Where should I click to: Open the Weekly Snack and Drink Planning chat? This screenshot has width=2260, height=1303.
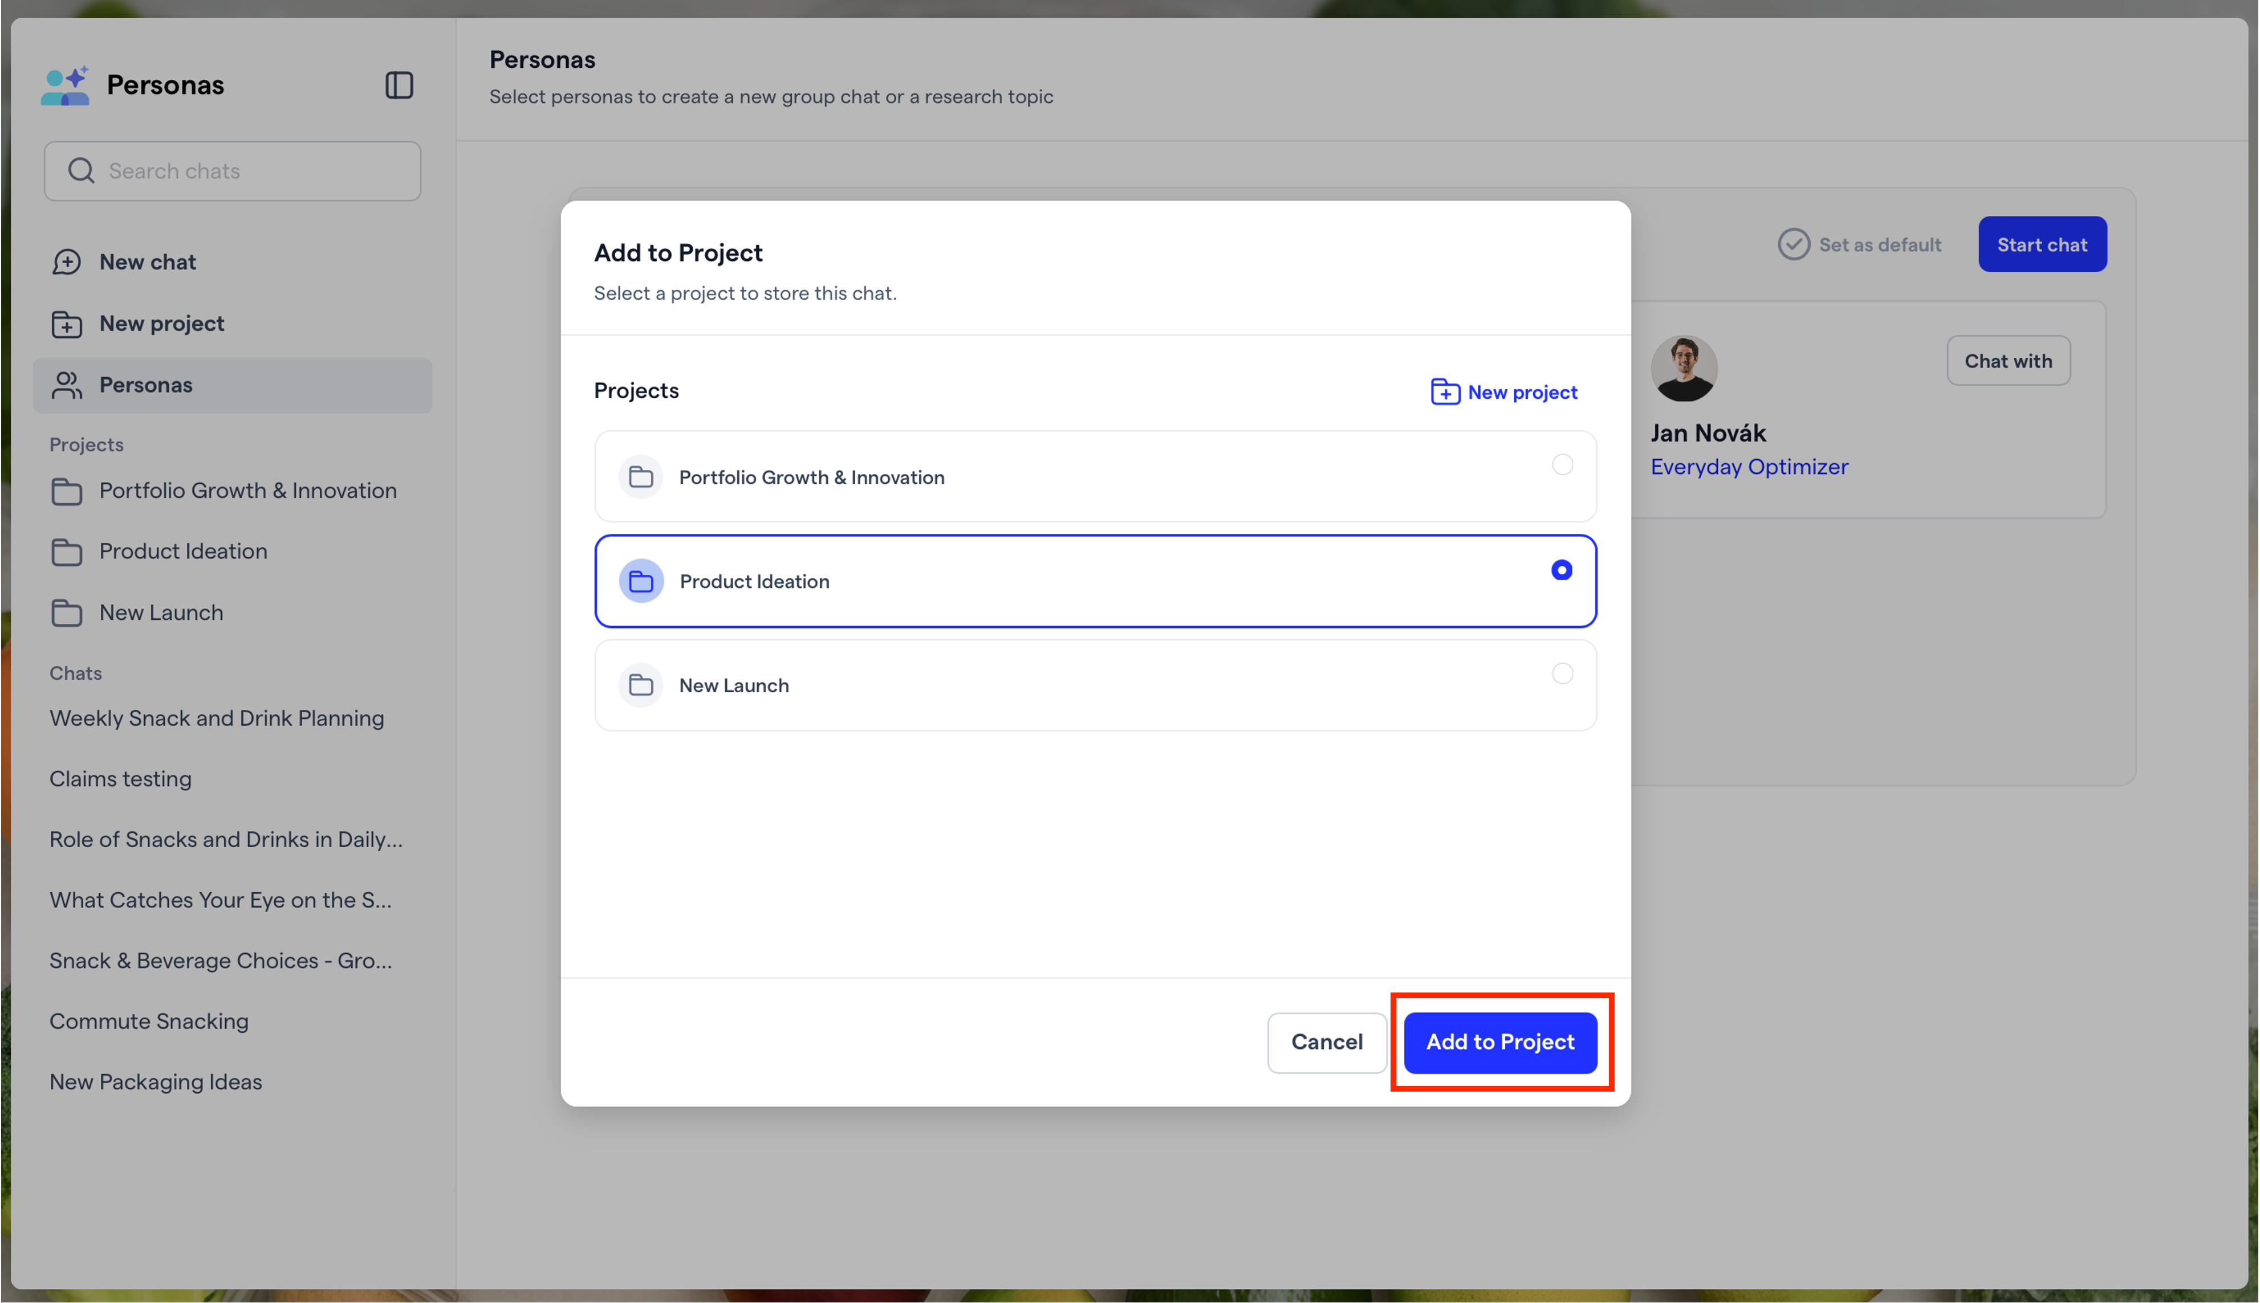(x=217, y=718)
